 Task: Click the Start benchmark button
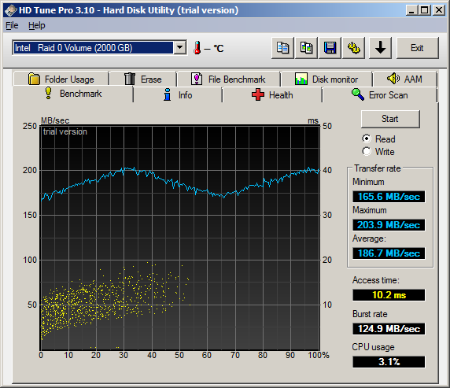390,119
